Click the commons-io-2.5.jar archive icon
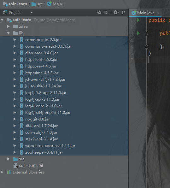The height and width of the screenshot is (188, 170). click(21, 39)
